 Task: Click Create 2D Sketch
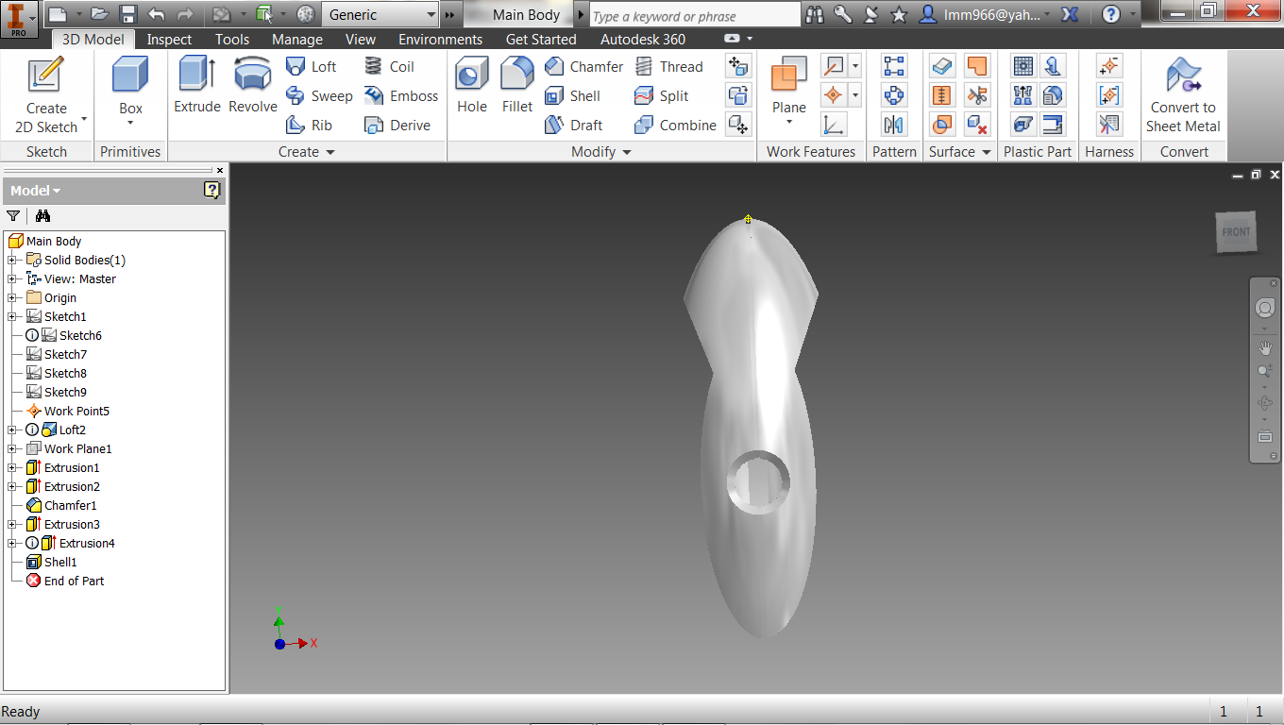(x=46, y=94)
